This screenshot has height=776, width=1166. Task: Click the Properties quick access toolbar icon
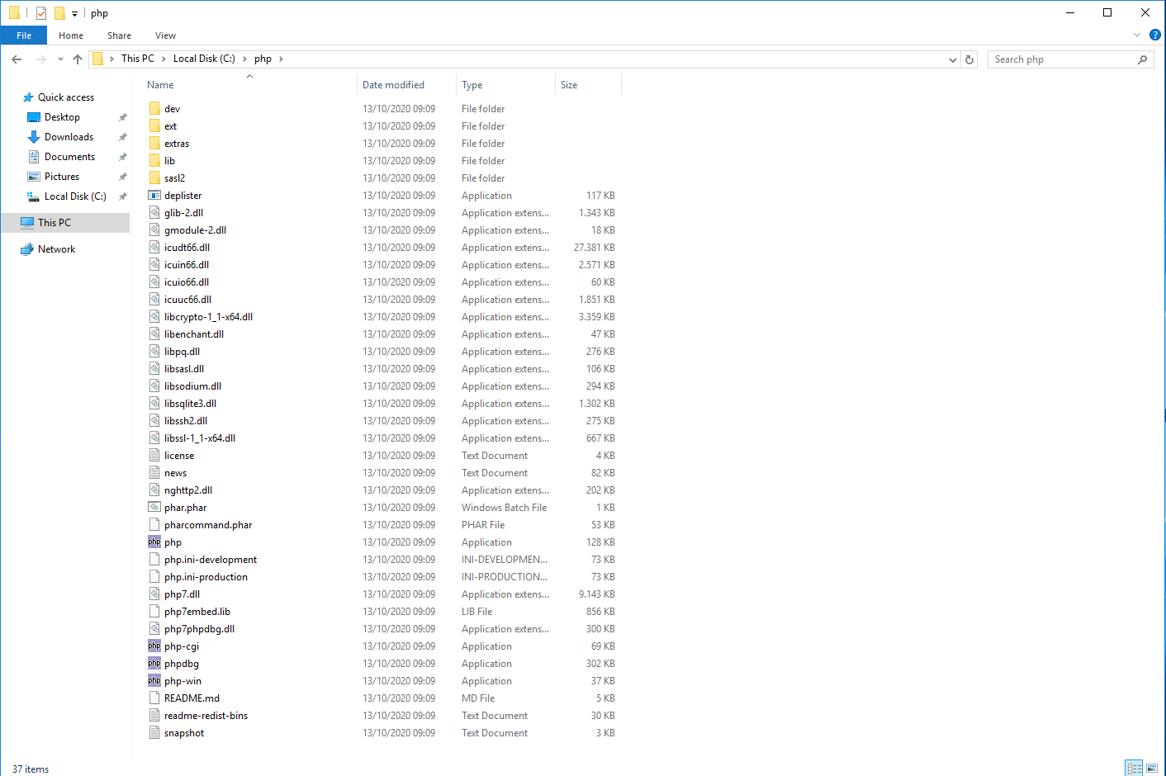(x=41, y=13)
